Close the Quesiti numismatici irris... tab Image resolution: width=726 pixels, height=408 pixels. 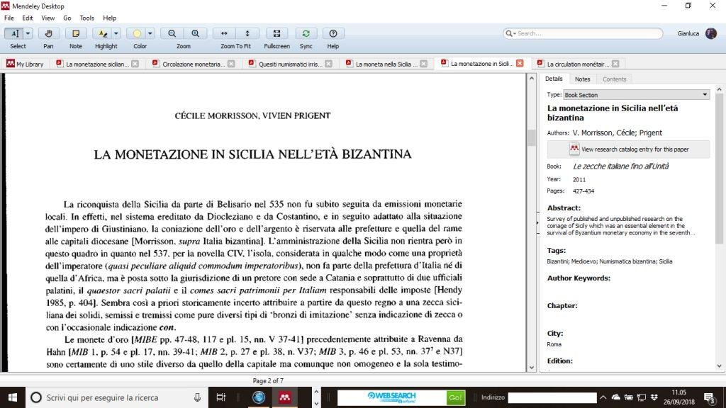[328, 64]
